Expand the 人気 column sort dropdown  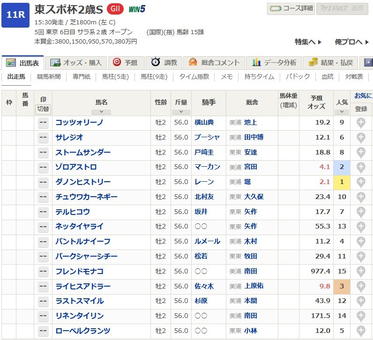(x=342, y=112)
